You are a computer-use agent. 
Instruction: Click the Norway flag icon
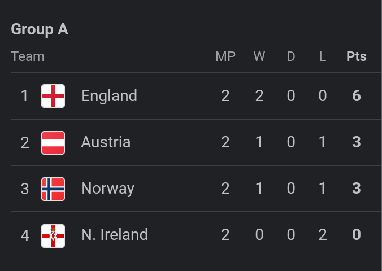pyautogui.click(x=53, y=189)
